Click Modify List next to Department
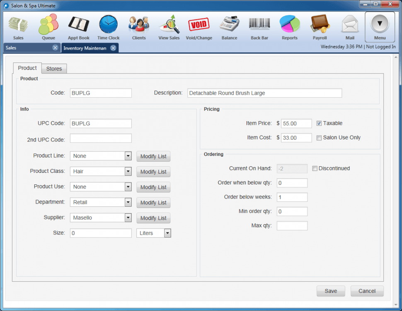This screenshot has width=402, height=311. click(153, 203)
